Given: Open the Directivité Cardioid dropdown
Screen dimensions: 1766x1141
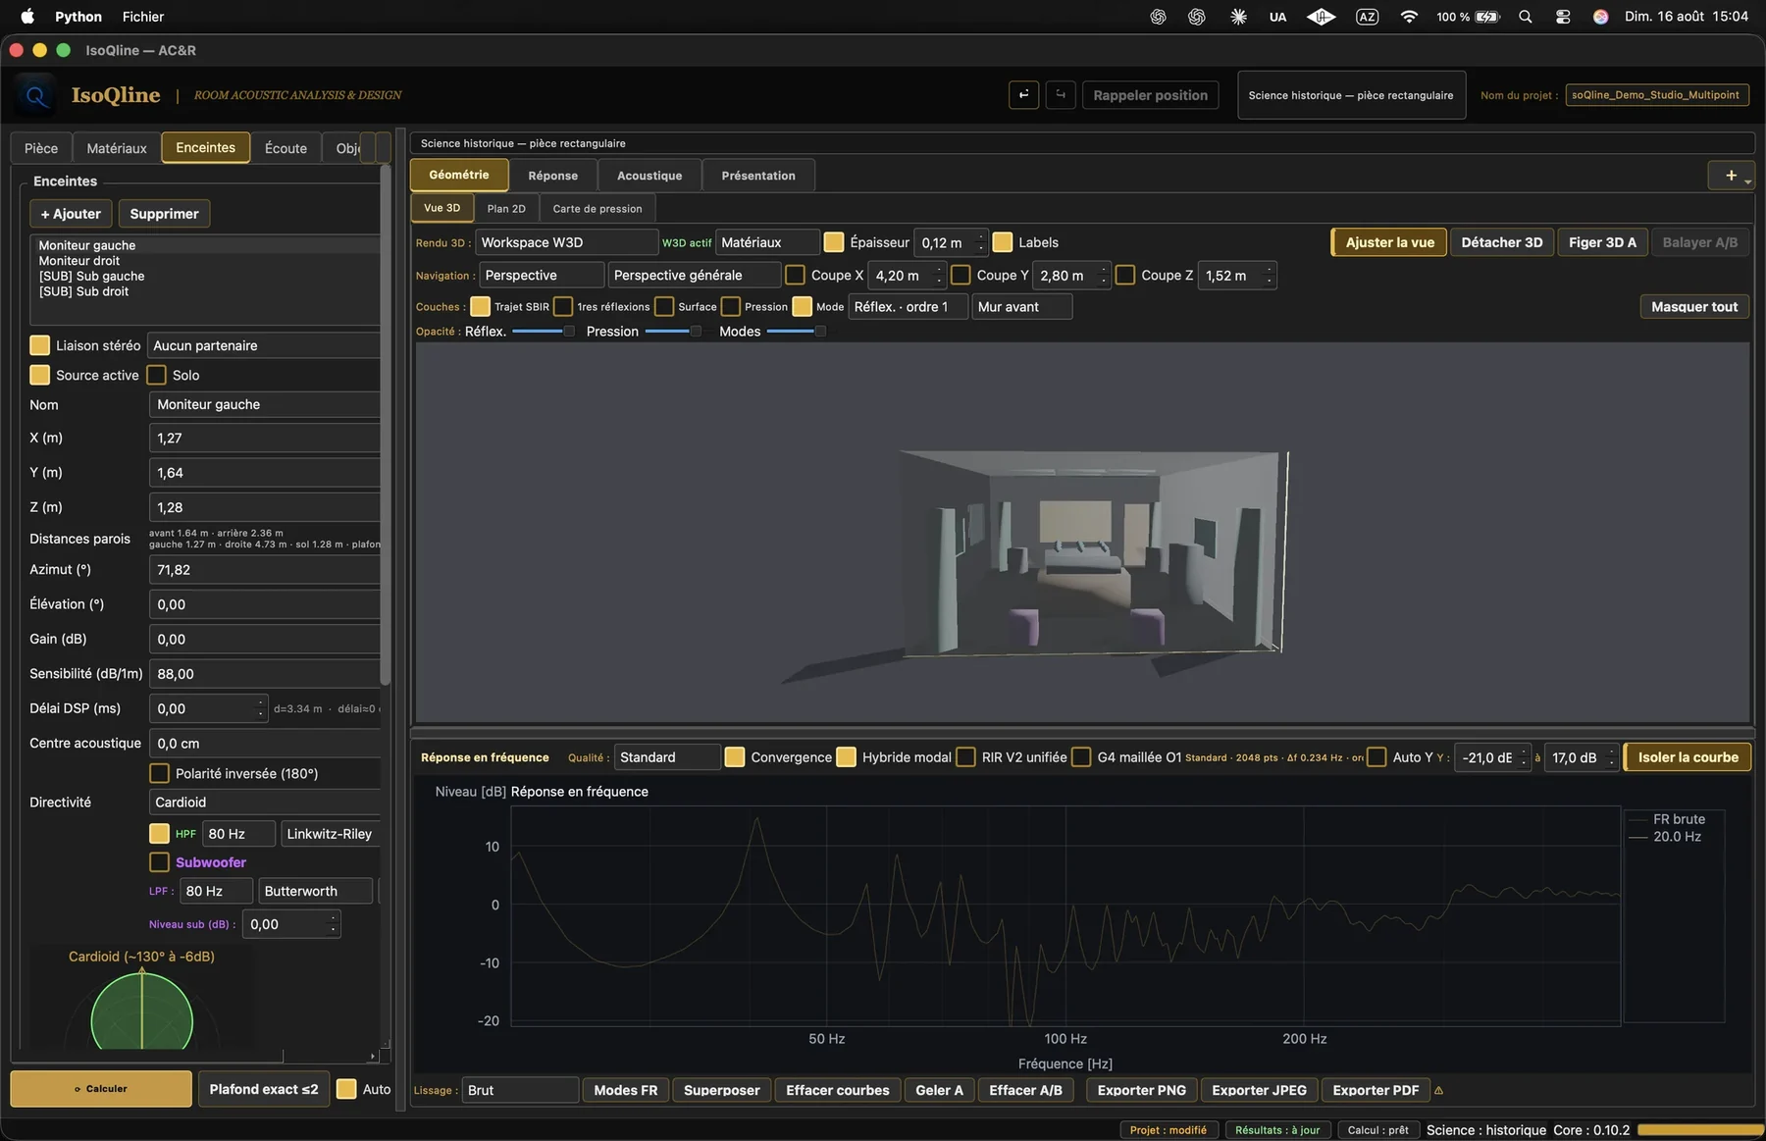Looking at the screenshot, I should [x=265, y=803].
